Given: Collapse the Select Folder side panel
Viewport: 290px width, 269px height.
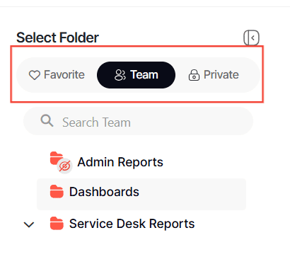Looking at the screenshot, I should [251, 38].
